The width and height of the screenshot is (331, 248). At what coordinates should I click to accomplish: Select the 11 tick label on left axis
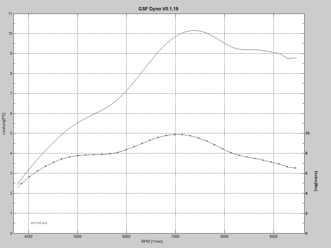(x=10, y=14)
